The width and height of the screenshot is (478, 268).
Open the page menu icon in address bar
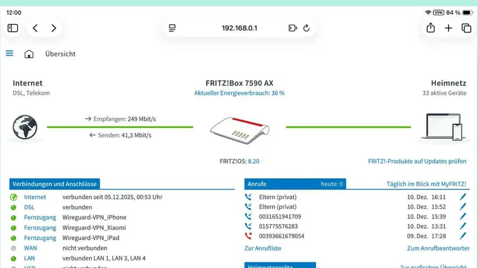pyautogui.click(x=172, y=28)
